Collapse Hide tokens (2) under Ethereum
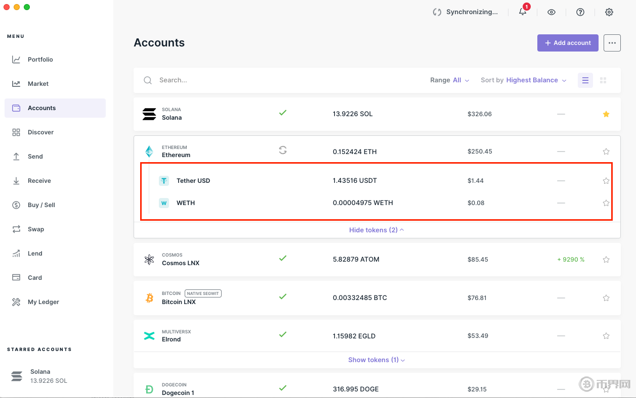 coord(376,230)
